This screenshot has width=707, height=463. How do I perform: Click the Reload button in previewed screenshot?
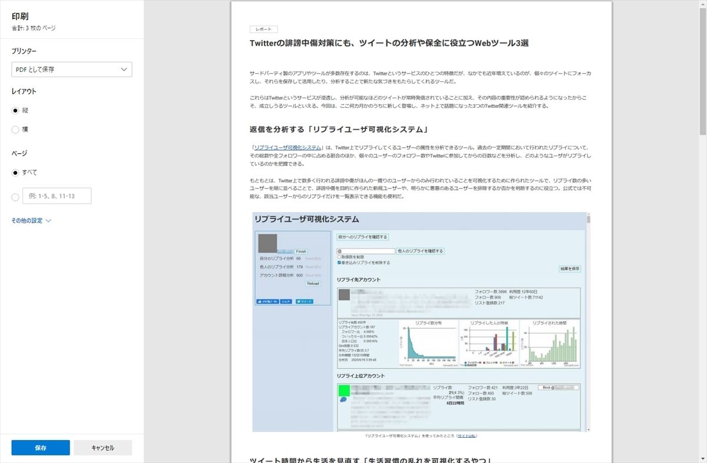tap(313, 283)
